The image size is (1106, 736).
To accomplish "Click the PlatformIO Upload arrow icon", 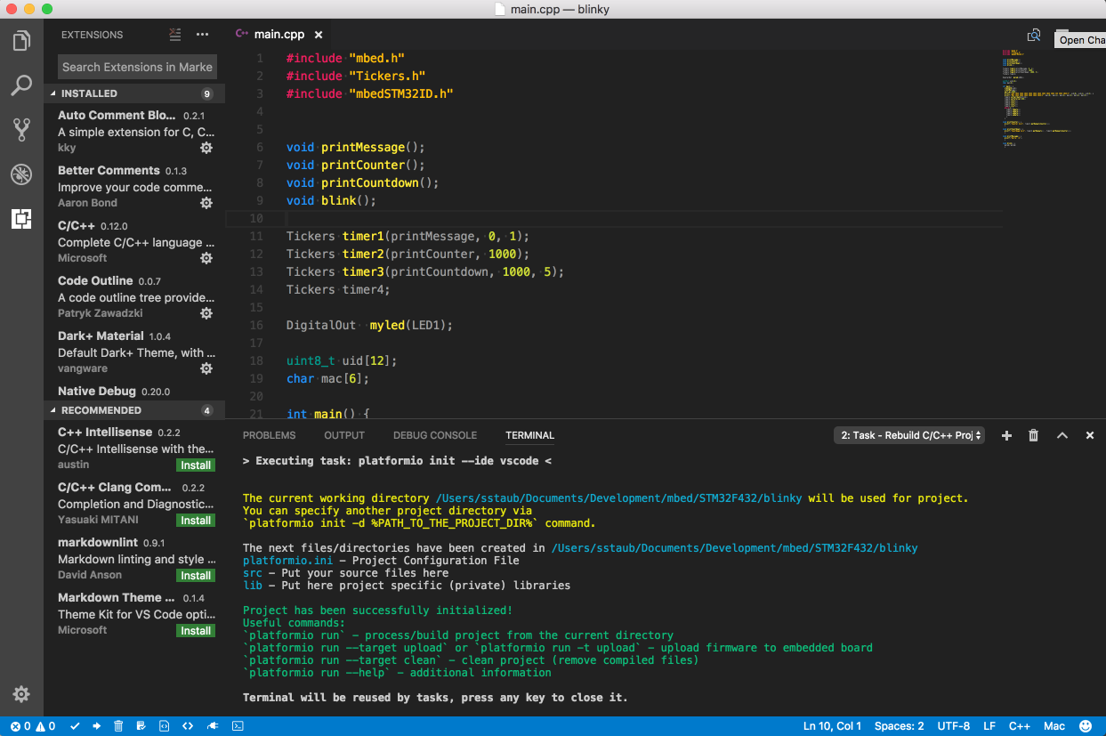I will click(96, 726).
